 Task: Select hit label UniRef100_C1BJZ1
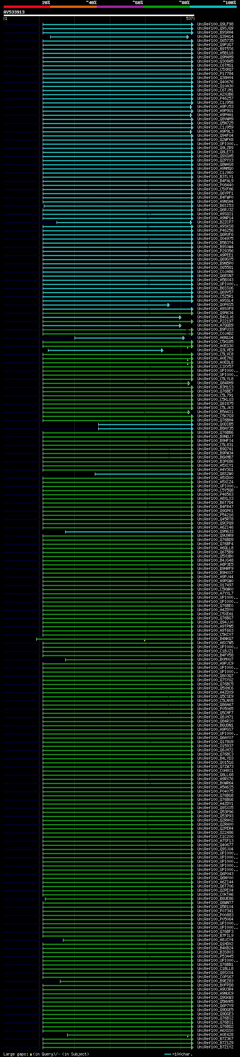pyautogui.click(x=215, y=651)
